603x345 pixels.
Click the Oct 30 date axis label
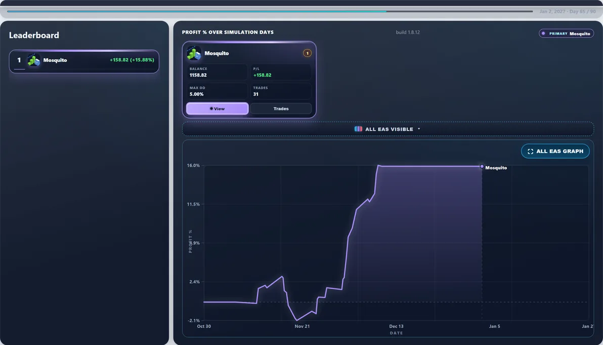(204, 326)
